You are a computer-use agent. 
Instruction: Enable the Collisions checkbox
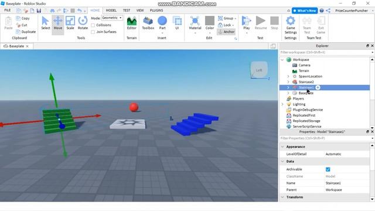click(x=93, y=25)
